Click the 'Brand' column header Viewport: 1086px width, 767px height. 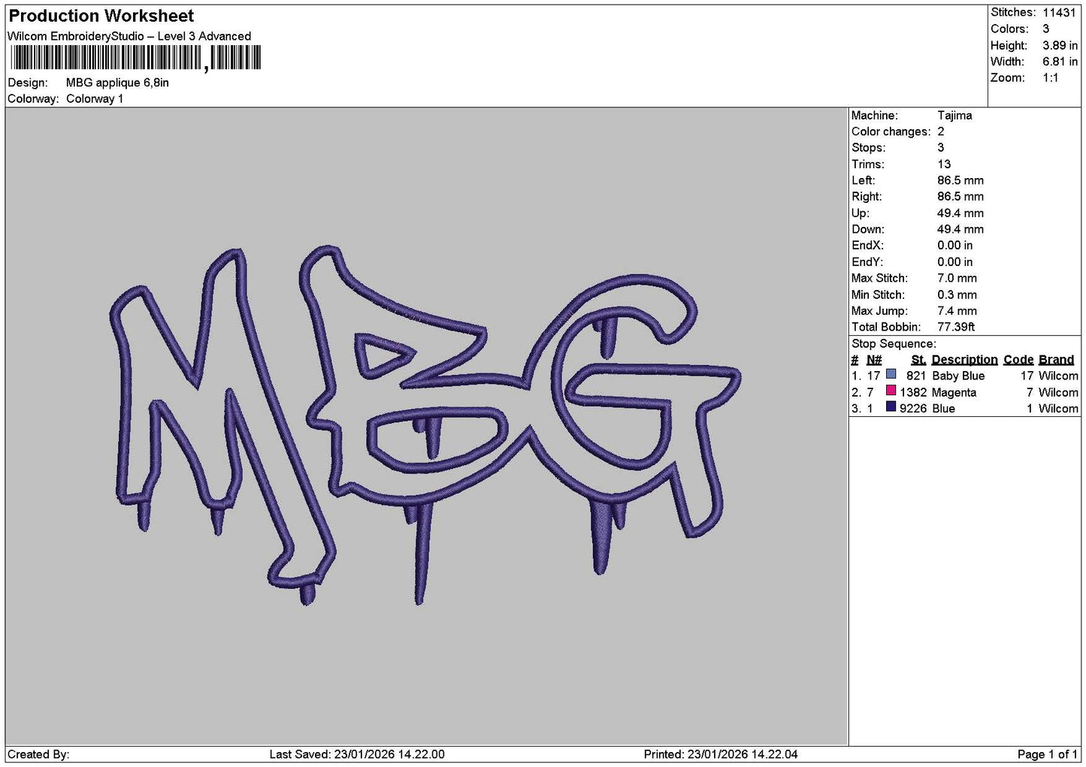pyautogui.click(x=1057, y=360)
